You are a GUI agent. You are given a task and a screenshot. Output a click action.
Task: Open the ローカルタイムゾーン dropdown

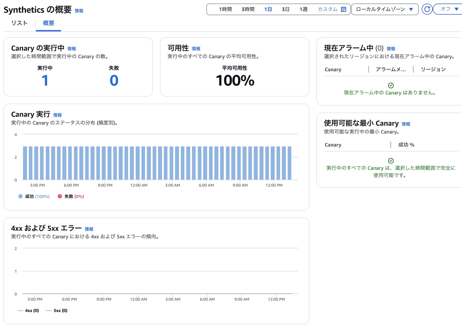[x=385, y=9]
